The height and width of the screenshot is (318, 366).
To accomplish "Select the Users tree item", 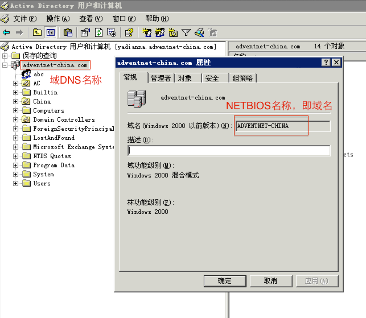I will (42, 183).
